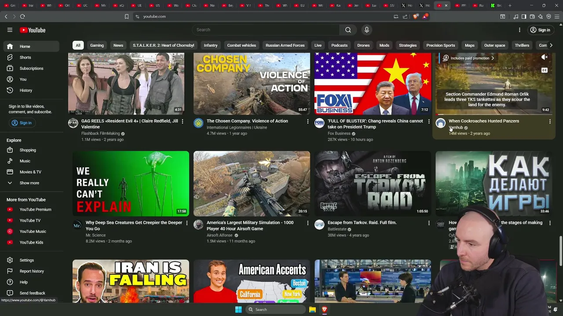Open File Explorer from the taskbar

312,309
